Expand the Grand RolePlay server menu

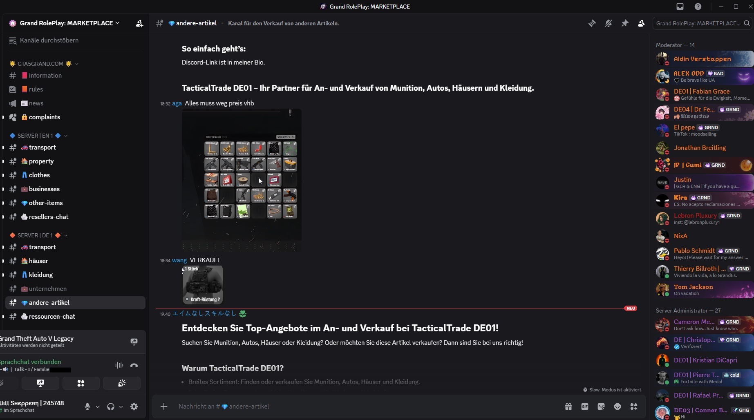click(69, 23)
